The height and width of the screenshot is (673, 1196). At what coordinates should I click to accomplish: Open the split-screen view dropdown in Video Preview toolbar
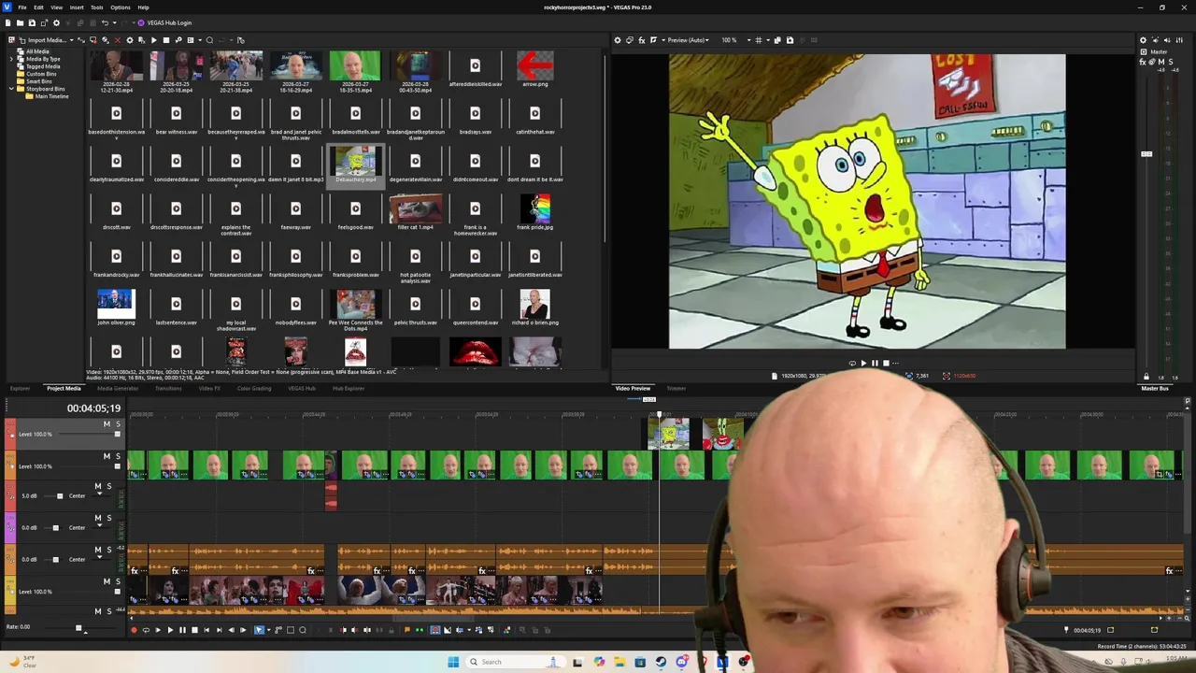click(663, 40)
